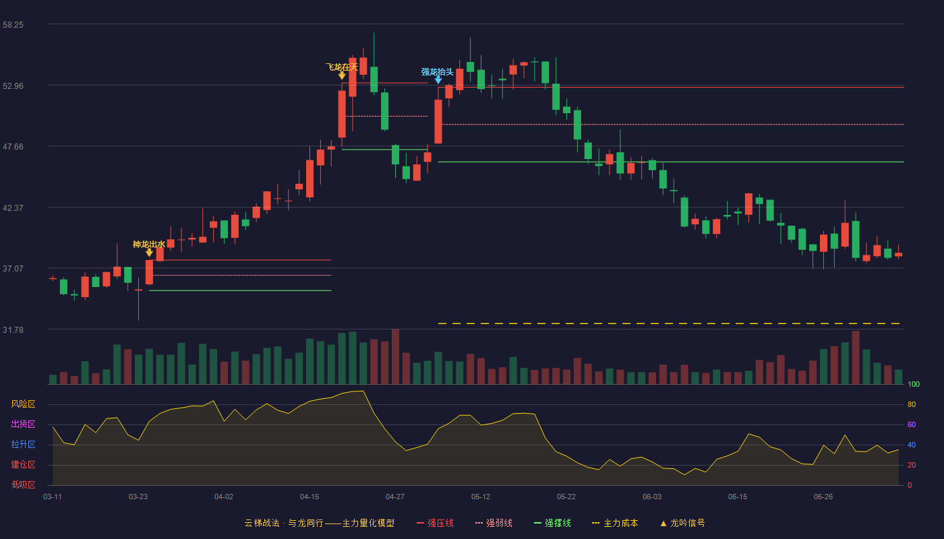Click the 31.78 price axis label
The image size is (944, 539).
point(13,329)
